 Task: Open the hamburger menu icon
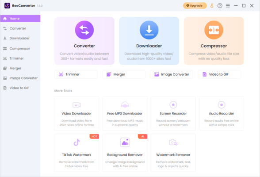(x=228, y=6)
